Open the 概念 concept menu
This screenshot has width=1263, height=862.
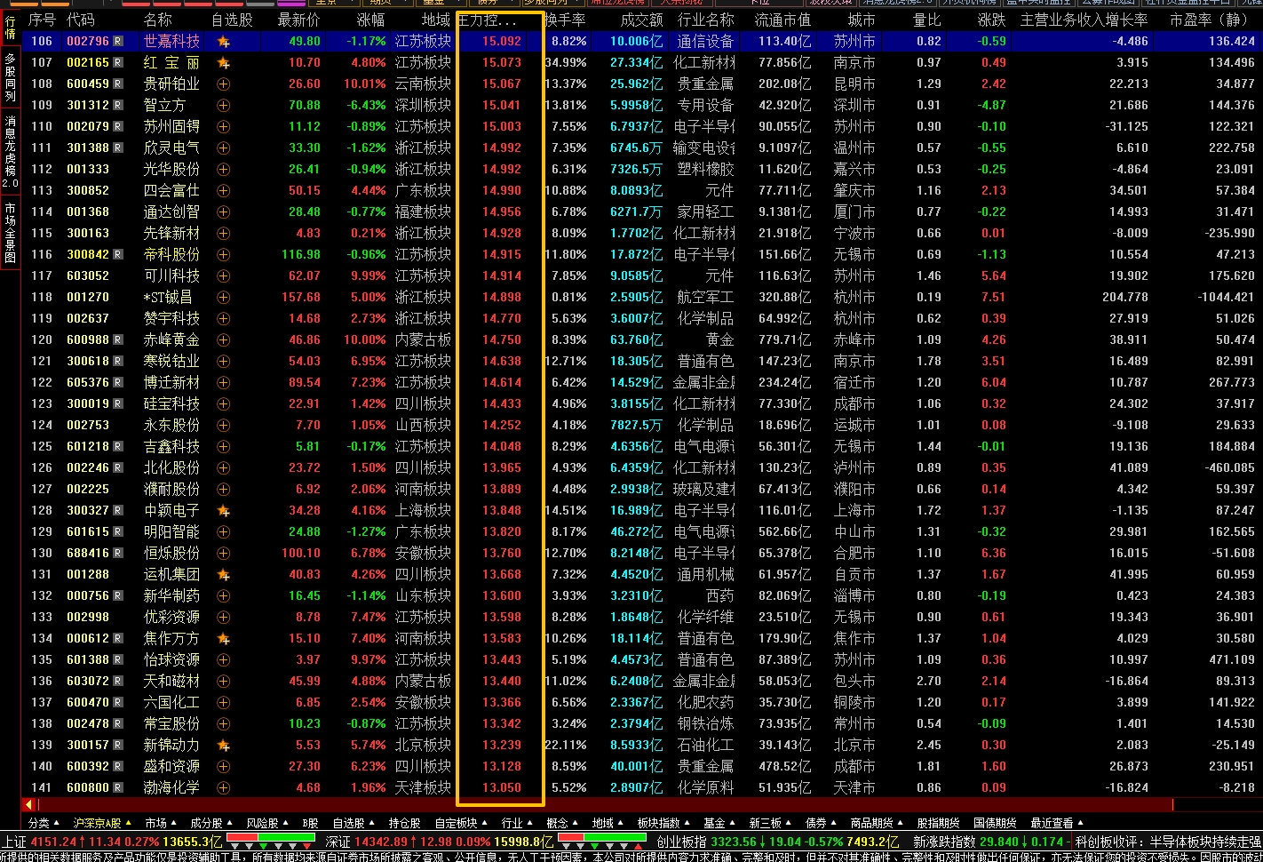(x=563, y=823)
